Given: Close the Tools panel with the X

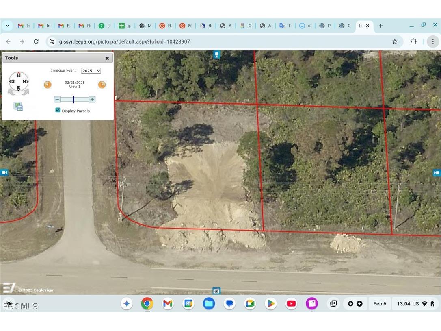Looking at the screenshot, I should [107, 58].
